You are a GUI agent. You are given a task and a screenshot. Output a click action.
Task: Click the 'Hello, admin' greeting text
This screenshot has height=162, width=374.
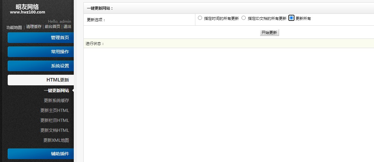pos(59,21)
